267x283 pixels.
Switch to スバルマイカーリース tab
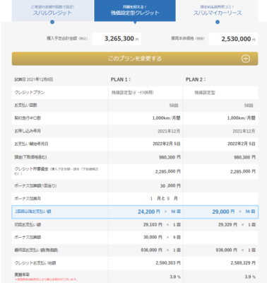[217, 11]
